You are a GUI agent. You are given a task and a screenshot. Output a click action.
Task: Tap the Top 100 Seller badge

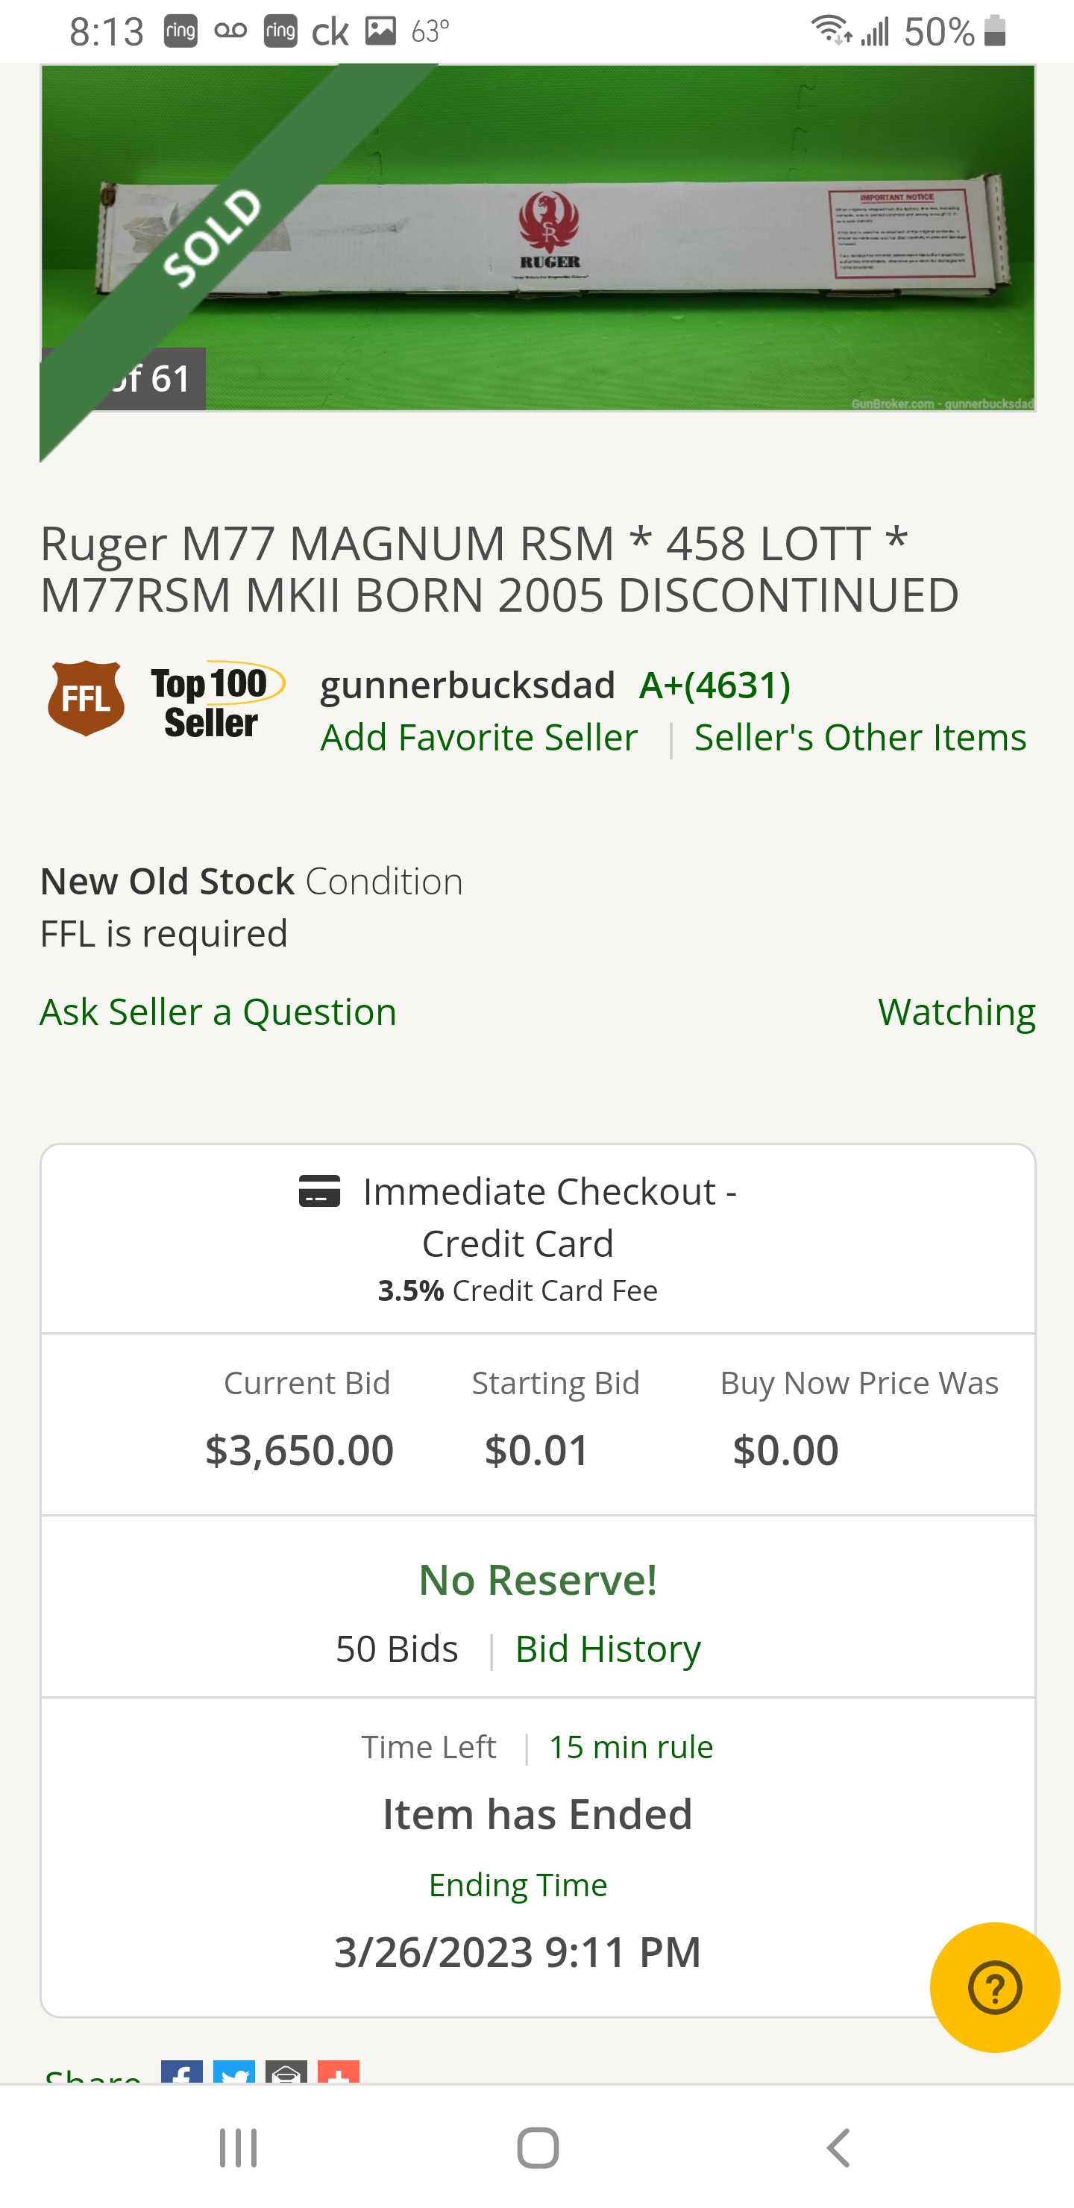[x=213, y=701]
